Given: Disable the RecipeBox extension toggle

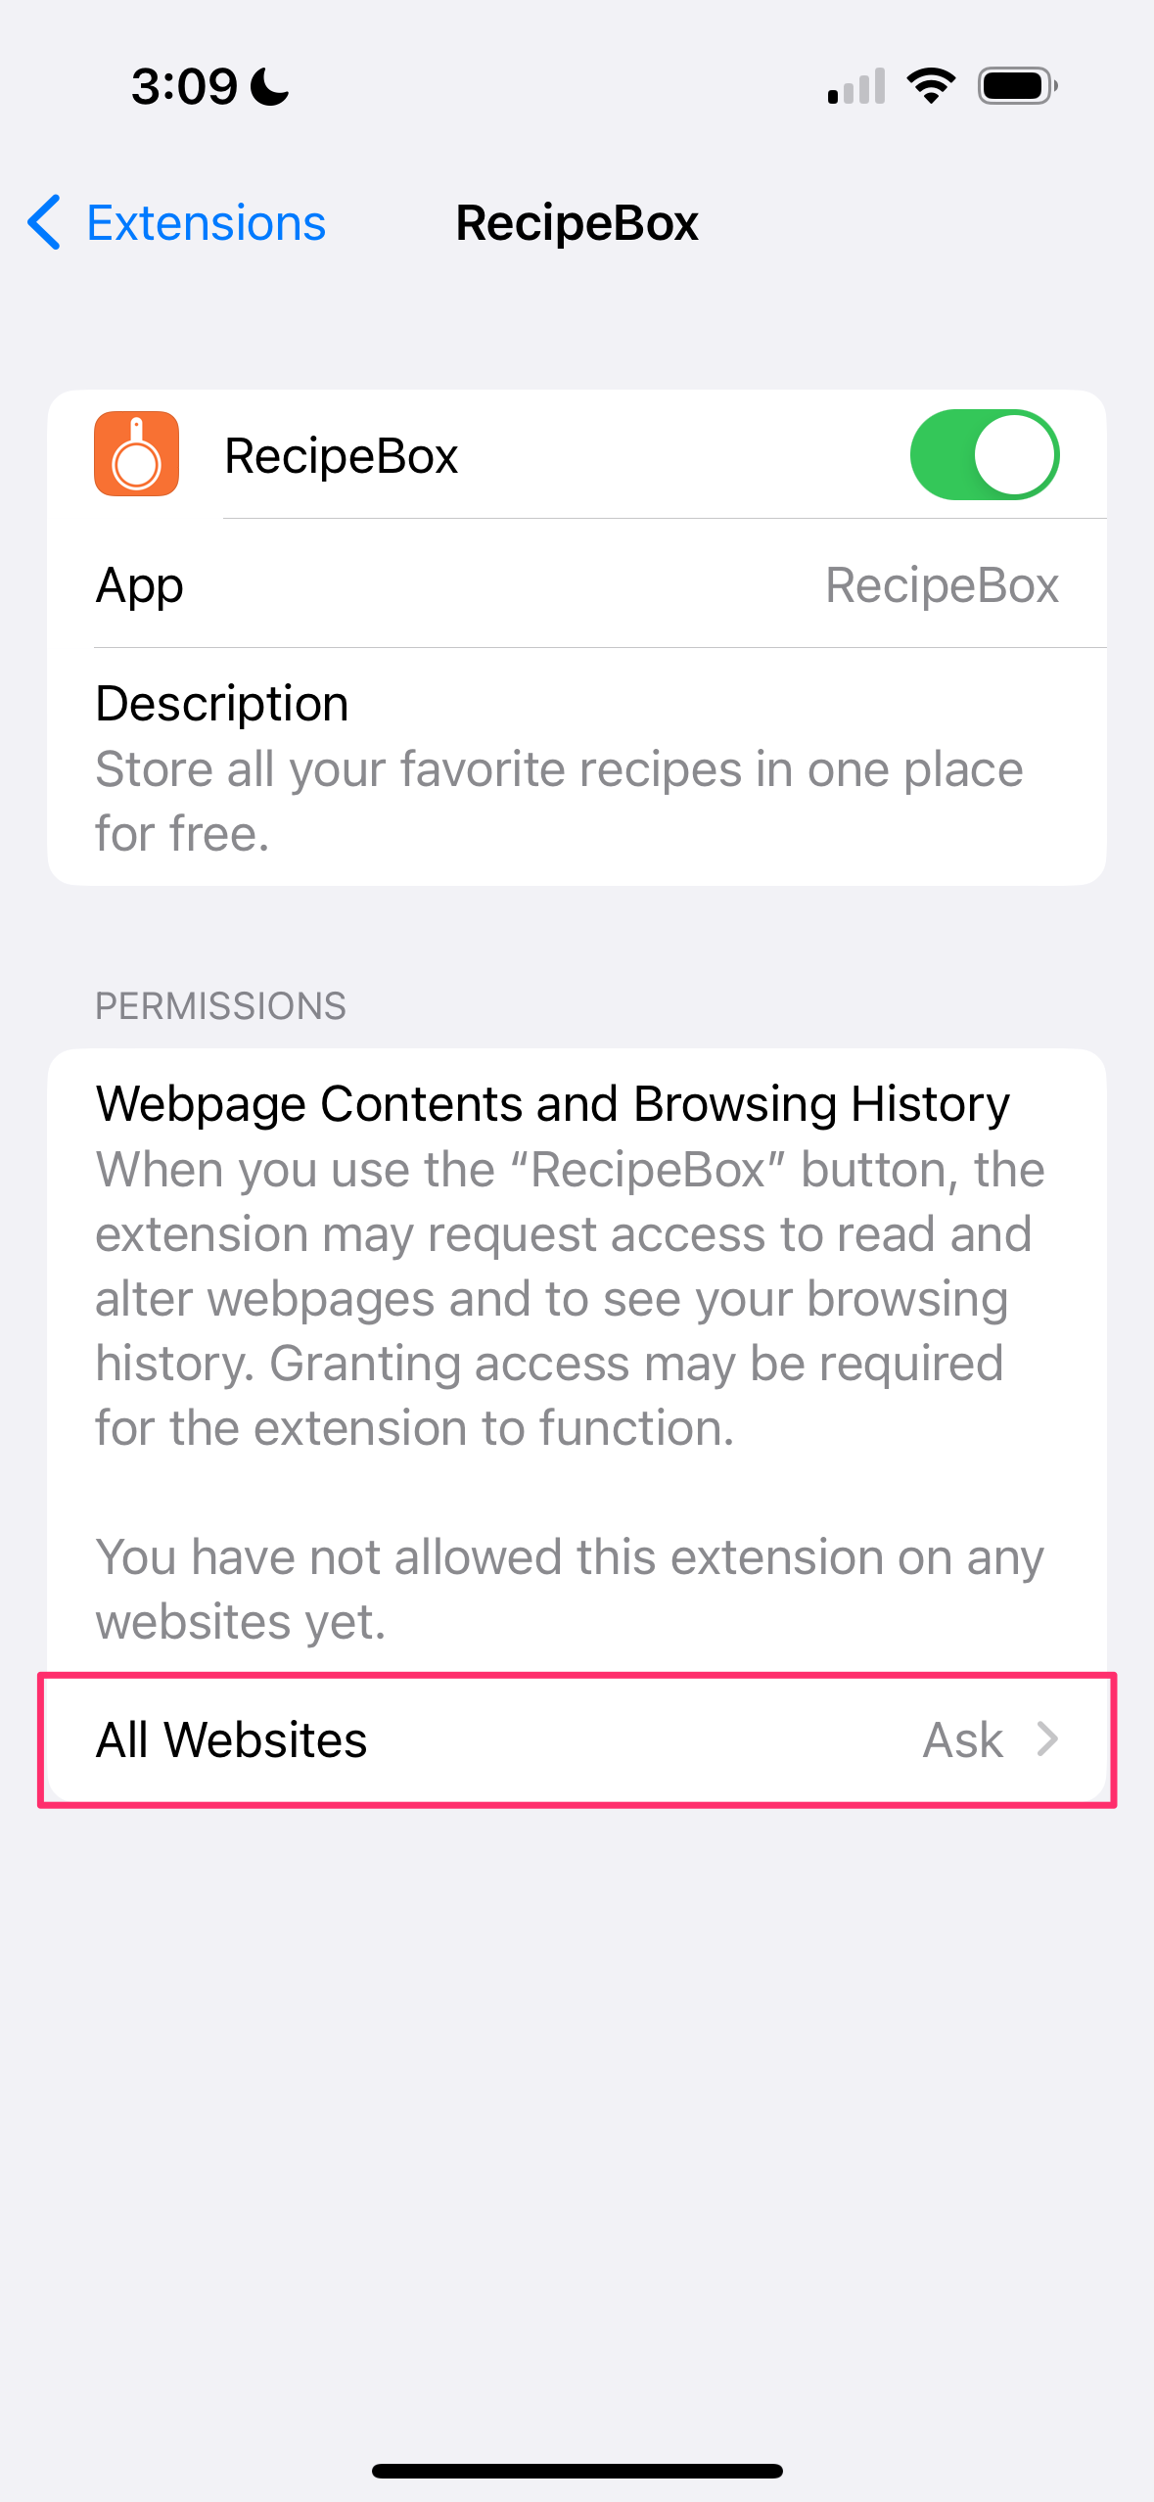Looking at the screenshot, I should [x=985, y=454].
